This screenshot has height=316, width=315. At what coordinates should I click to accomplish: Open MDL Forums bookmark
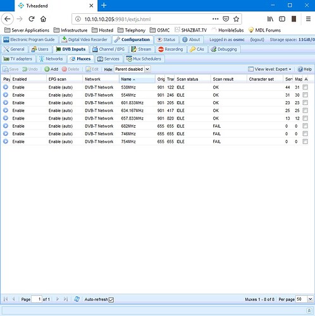[x=264, y=30]
